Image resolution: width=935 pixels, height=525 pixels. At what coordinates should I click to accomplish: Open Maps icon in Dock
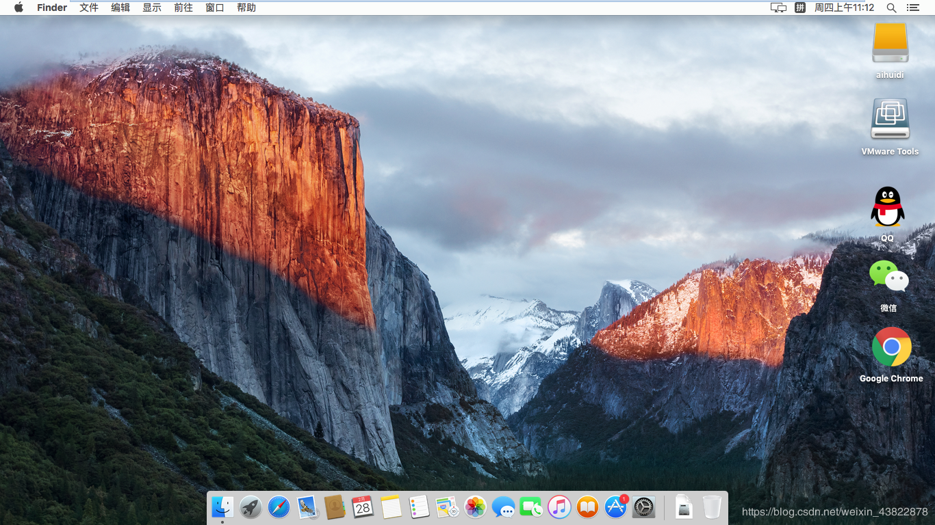(447, 507)
